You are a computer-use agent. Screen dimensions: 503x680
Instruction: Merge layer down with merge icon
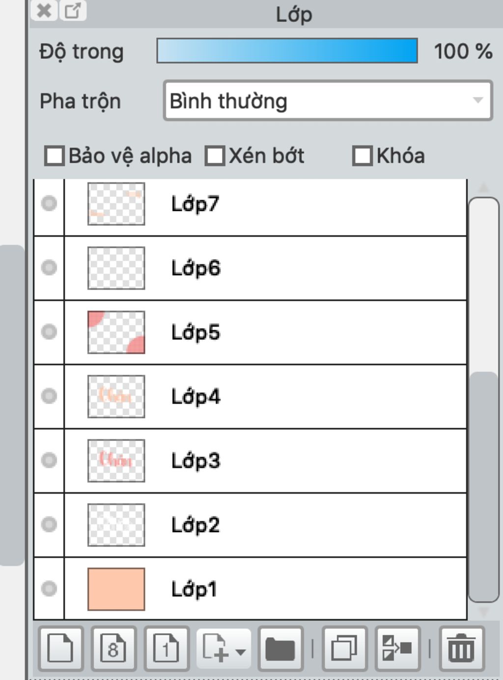tap(397, 649)
